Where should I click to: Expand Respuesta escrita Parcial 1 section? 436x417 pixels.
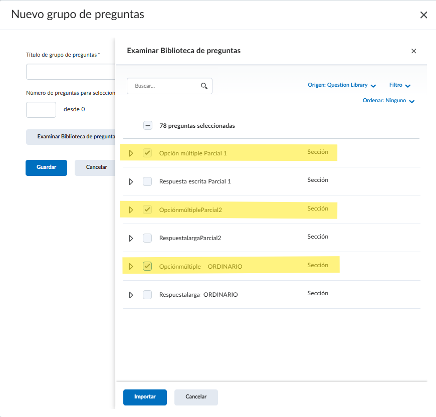131,181
